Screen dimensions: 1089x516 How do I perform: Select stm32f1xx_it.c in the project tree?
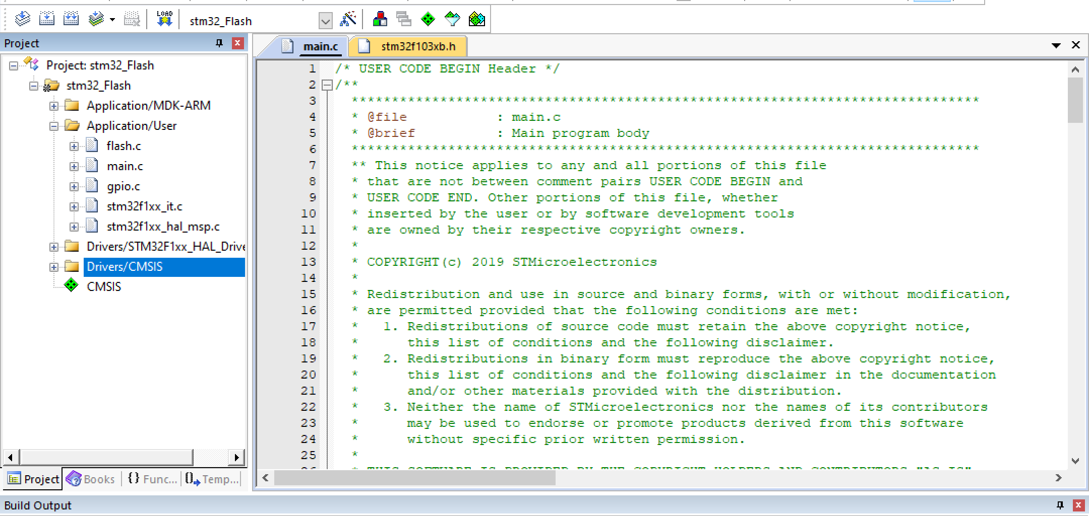point(144,206)
